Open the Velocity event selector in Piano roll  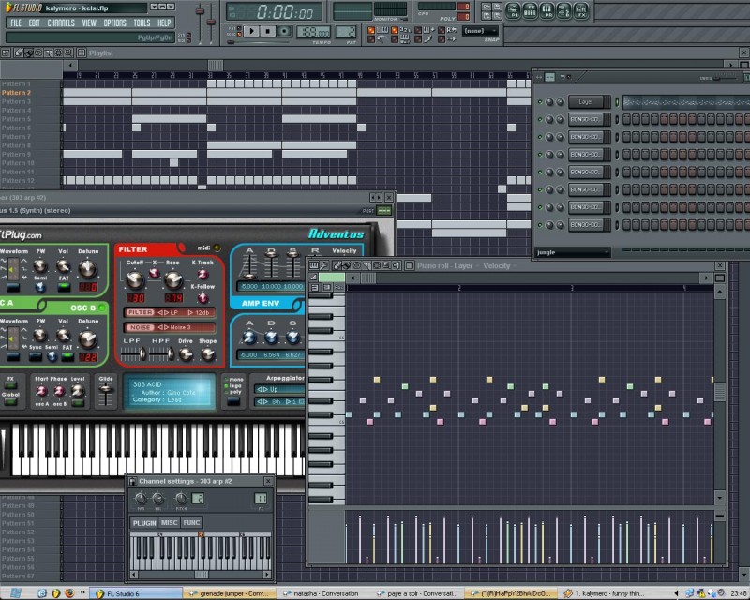click(500, 265)
